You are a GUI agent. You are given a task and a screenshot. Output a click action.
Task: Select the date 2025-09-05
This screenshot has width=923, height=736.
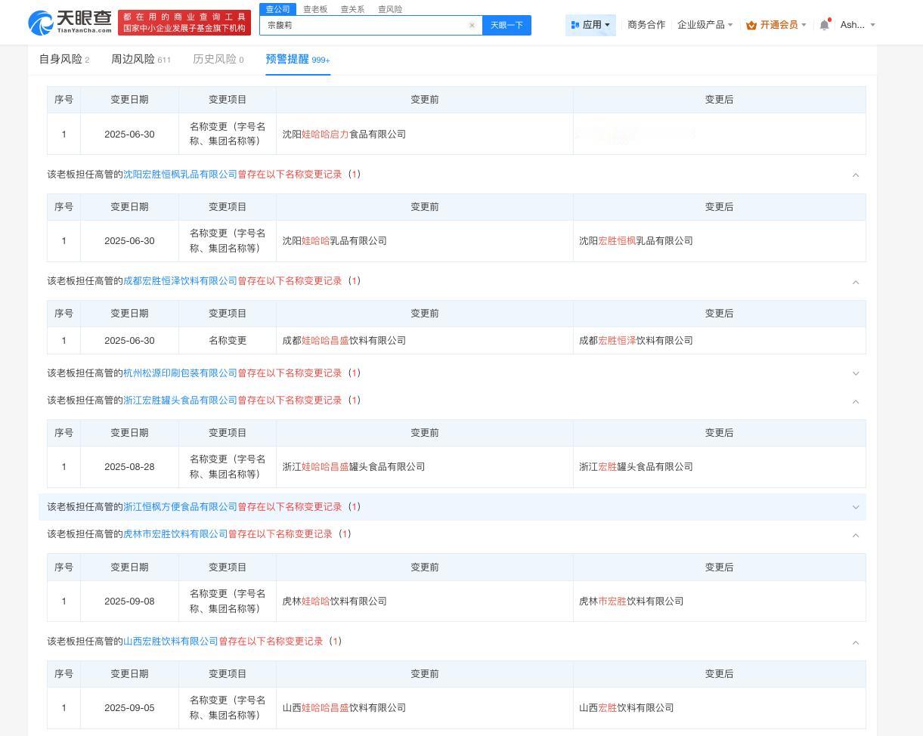(129, 708)
